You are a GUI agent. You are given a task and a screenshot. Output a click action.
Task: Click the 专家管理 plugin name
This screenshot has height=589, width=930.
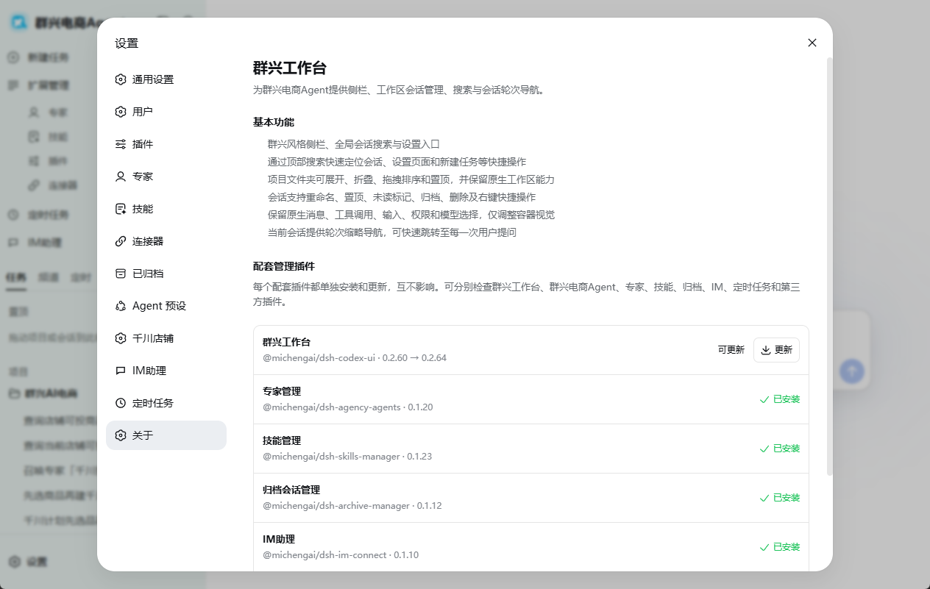[x=282, y=391]
